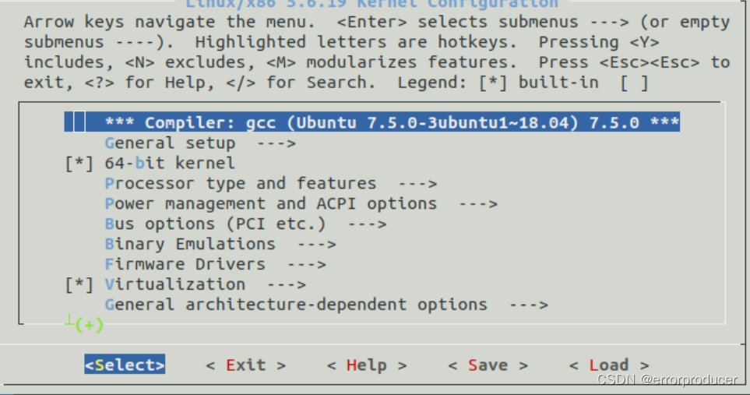The image size is (750, 395).
Task: Click the arrow after Firmware Drivers
Action: 306,264
